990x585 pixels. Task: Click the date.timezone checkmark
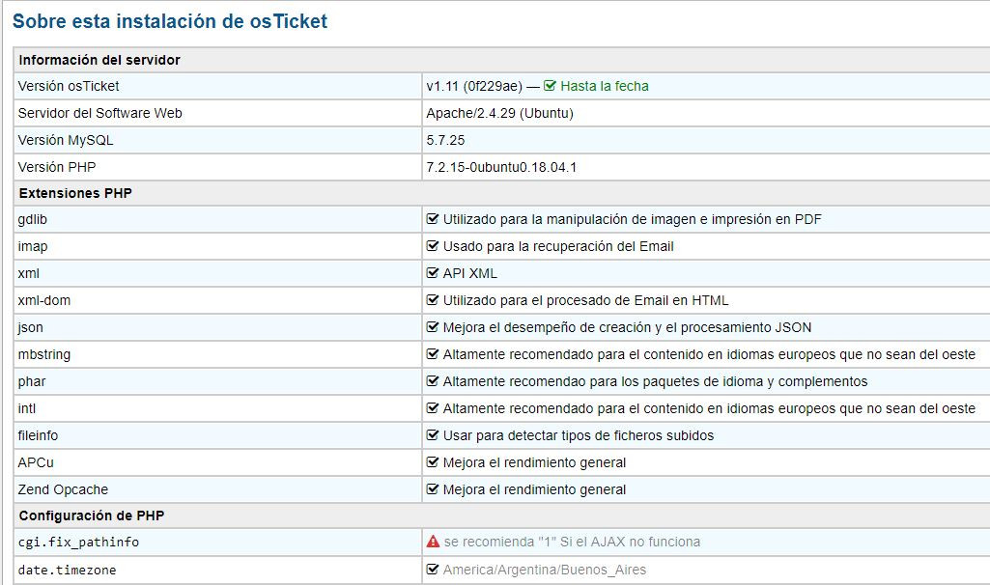(433, 570)
